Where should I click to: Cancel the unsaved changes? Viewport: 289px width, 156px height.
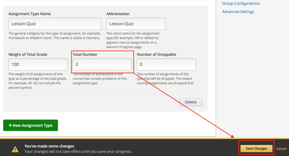[x=281, y=149]
